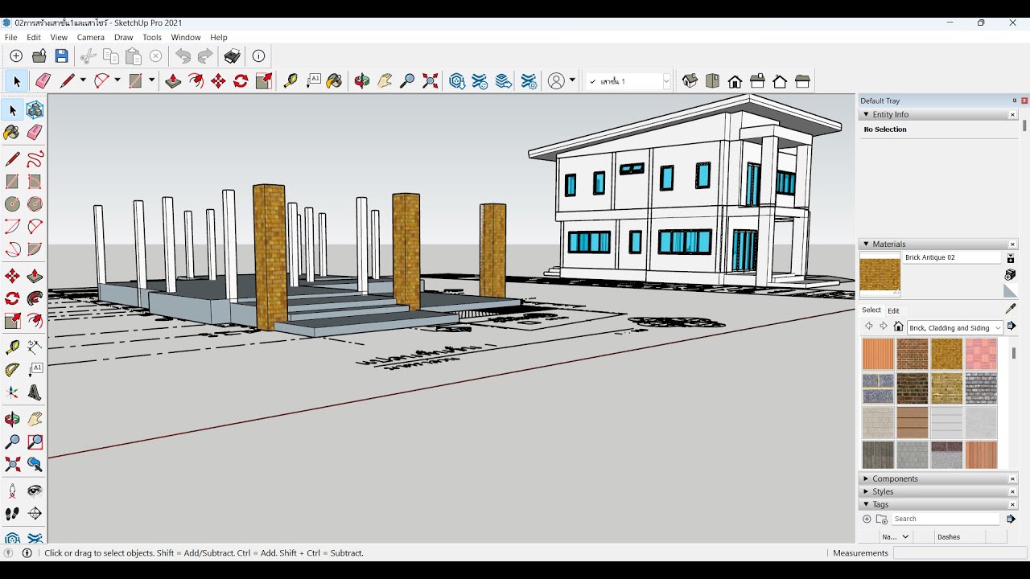Select the Move tool in top toolbar
Image resolution: width=1030 pixels, height=579 pixels.
[218, 81]
